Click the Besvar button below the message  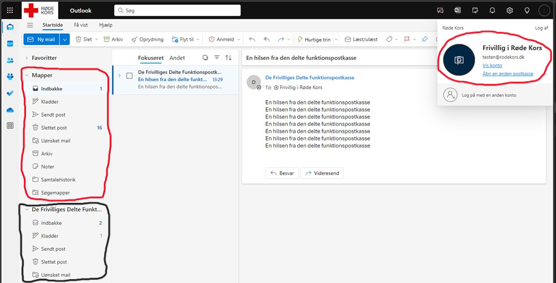click(x=282, y=173)
